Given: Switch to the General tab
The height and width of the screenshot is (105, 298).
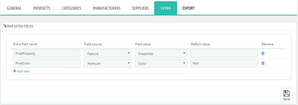Looking at the screenshot, I should click(14, 8).
